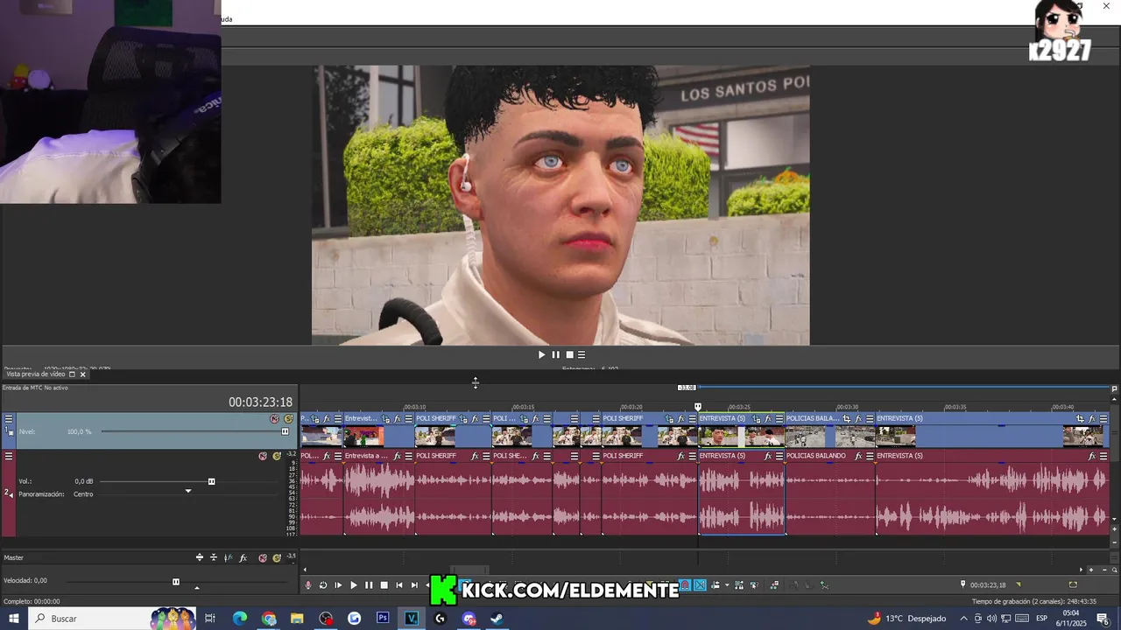Pause the video preview
This screenshot has height=630, width=1121.
tap(555, 355)
